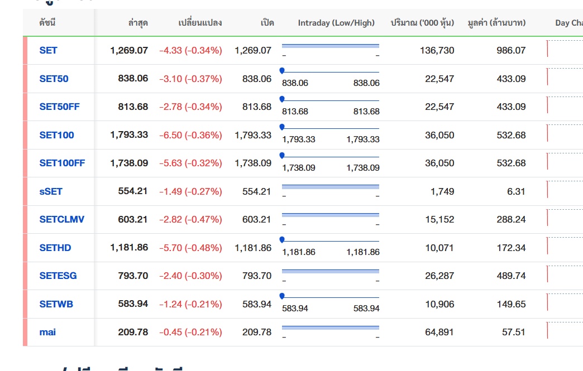Viewport: 583px width, 371px height.
Task: Open the SETESG index link
Action: click(x=58, y=276)
